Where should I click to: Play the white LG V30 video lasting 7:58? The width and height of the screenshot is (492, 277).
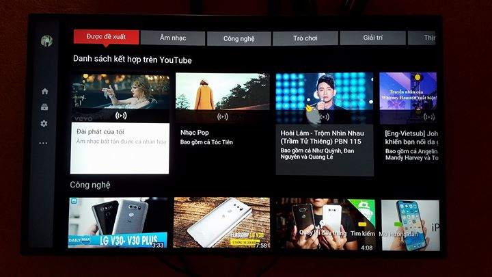[221, 222]
